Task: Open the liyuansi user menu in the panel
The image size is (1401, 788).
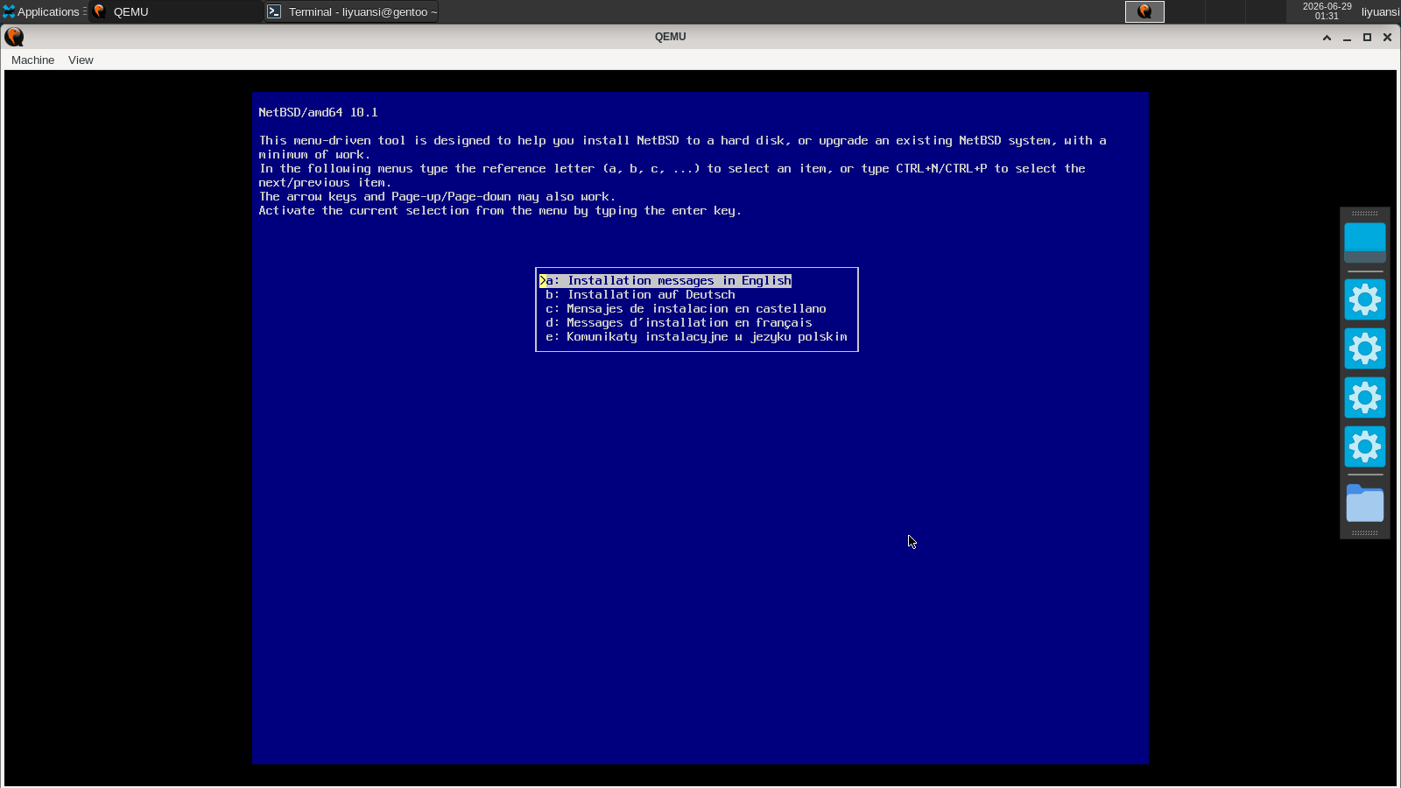Action: tap(1380, 11)
